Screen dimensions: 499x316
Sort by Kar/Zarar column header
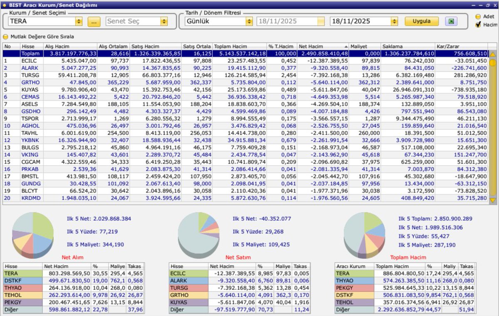pos(461,47)
